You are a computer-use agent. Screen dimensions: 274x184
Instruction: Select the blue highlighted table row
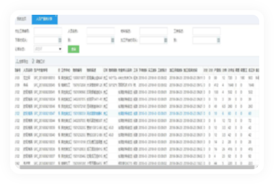[x=137, y=113]
